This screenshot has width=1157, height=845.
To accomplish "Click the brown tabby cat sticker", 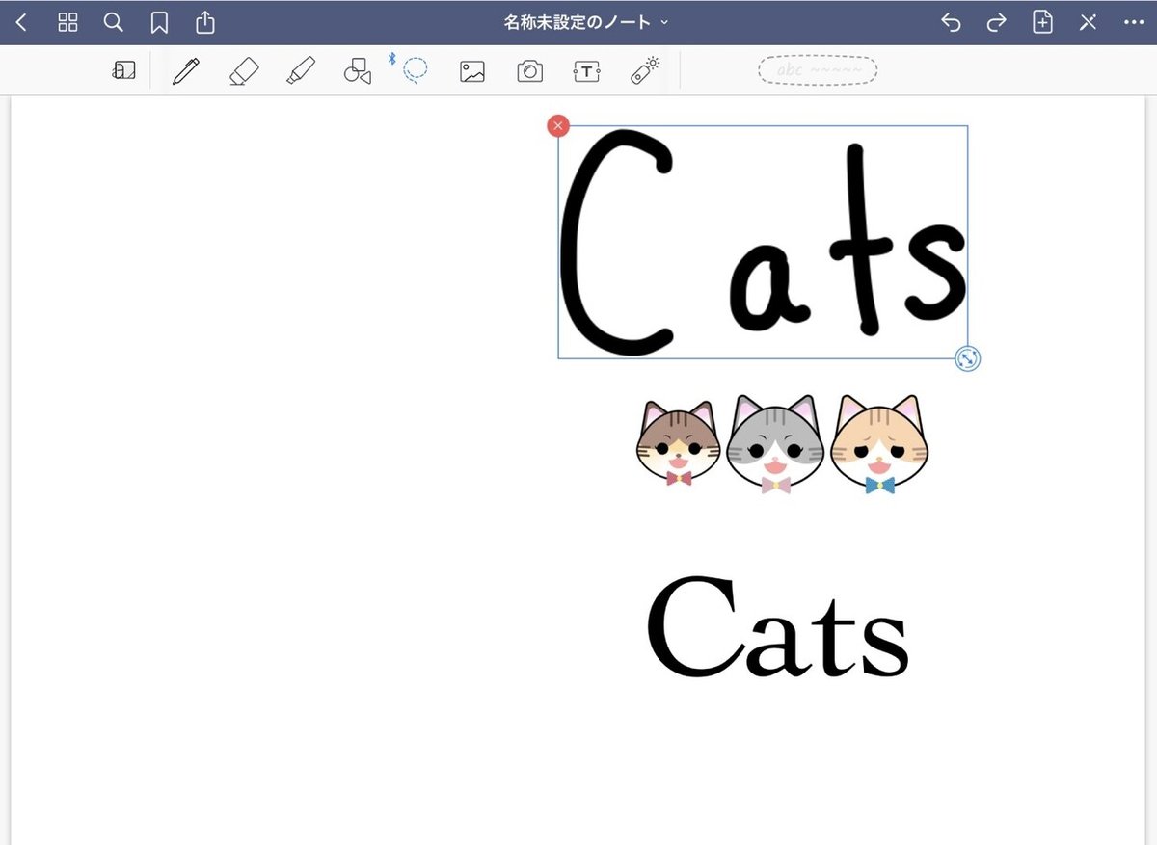I will (679, 444).
